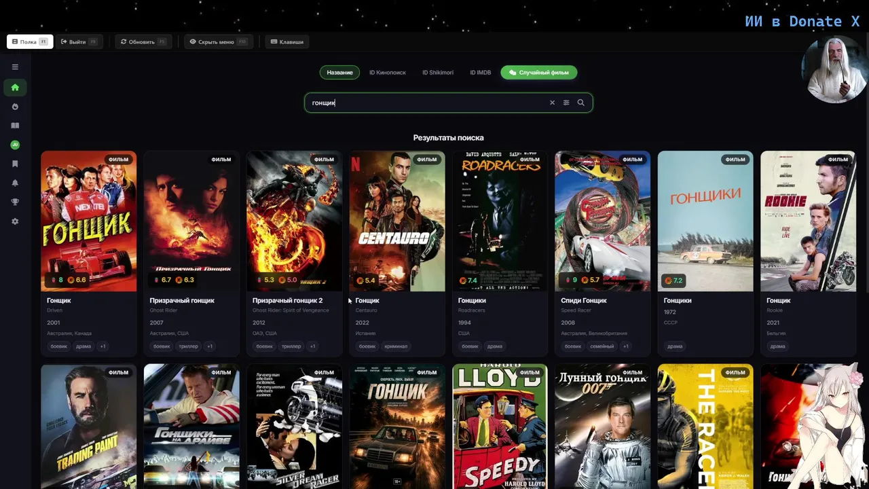Open the trending flame icon in sidebar
869x489 pixels.
15,107
